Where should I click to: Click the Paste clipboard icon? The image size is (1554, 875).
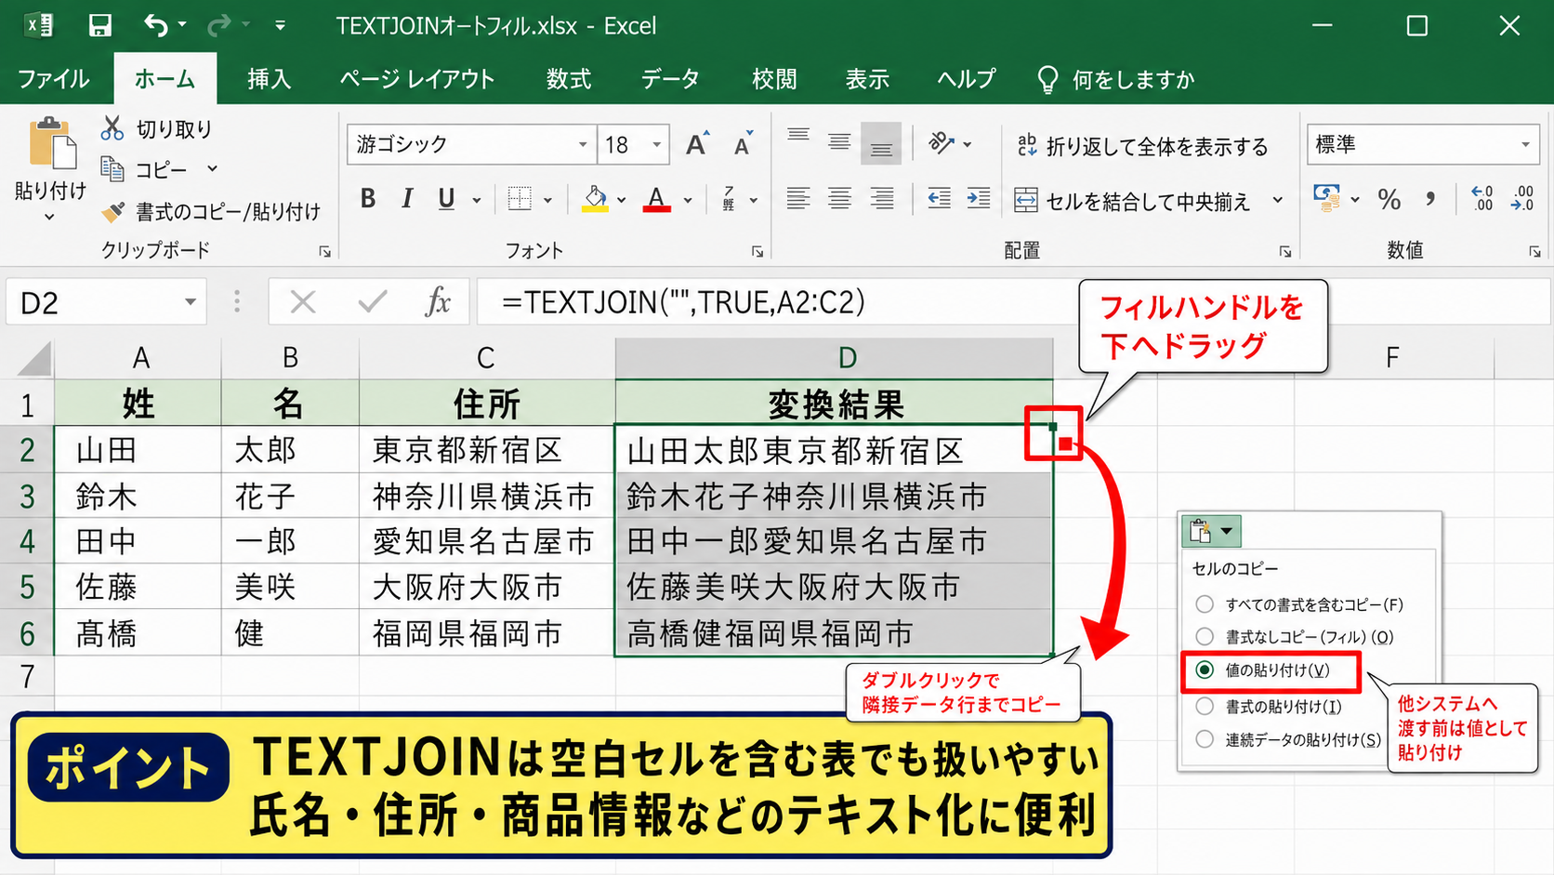click(x=51, y=145)
